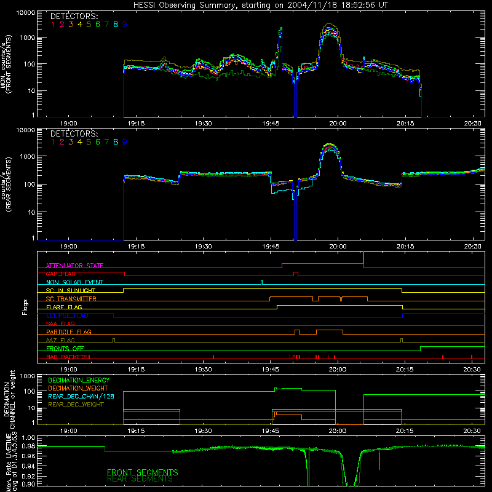Viewport: 492px width, 492px height.
Task: Click the DECIMATION_WEIGHT legend entry
Action: (78, 388)
